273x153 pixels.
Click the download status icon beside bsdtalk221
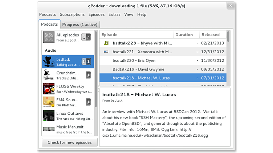(x=106, y=52)
